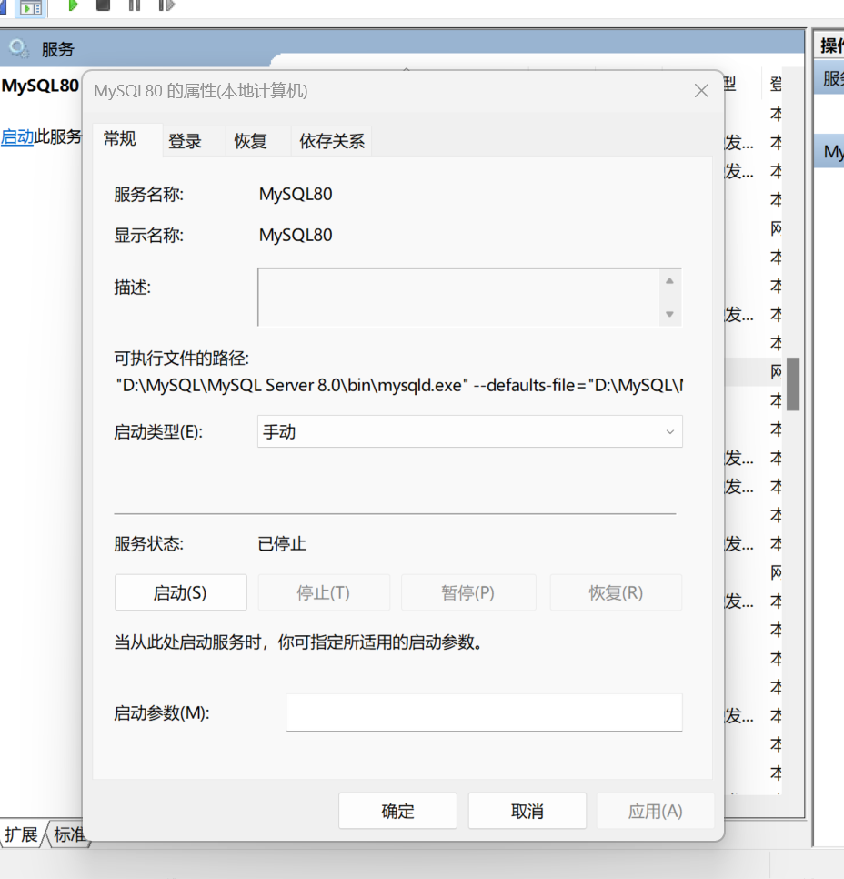Viewport: 844px width, 879px height.
Task: Click the 启动(S) button
Action: click(180, 592)
